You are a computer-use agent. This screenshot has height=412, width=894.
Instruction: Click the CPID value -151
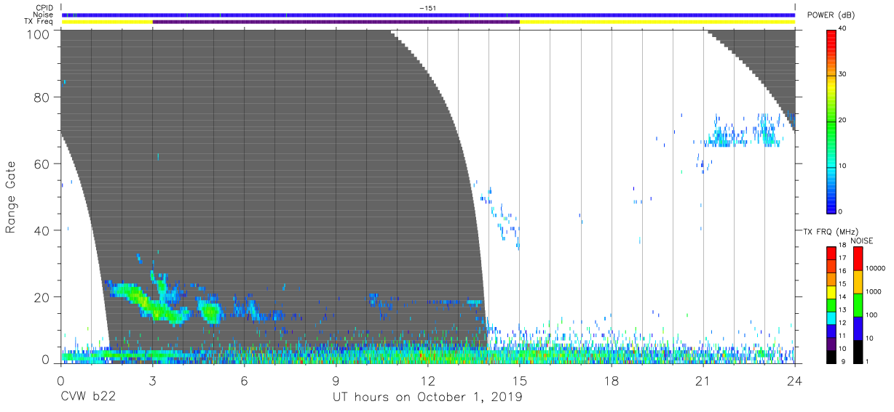(x=427, y=7)
